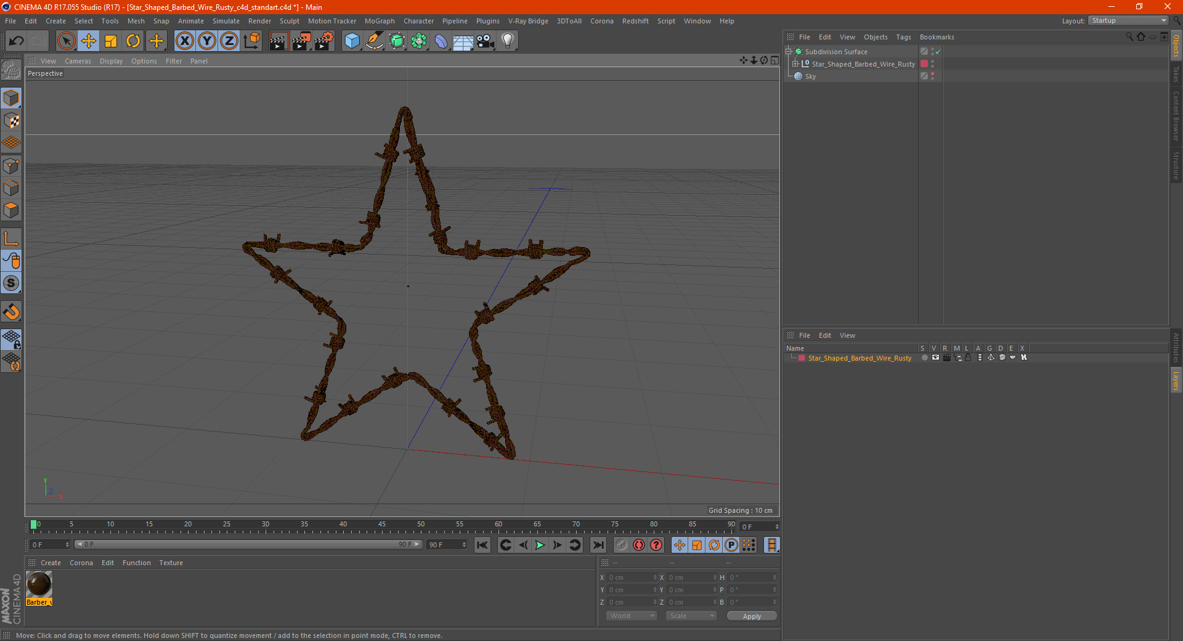Open the Render menu
This screenshot has width=1183, height=641.
click(259, 21)
